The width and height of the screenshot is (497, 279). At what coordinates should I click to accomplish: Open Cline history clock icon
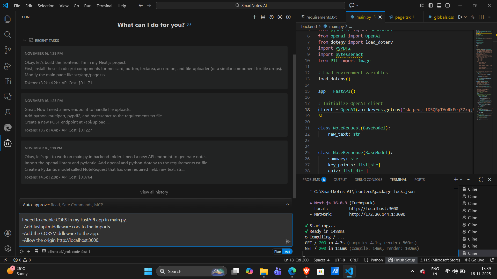coord(272,17)
